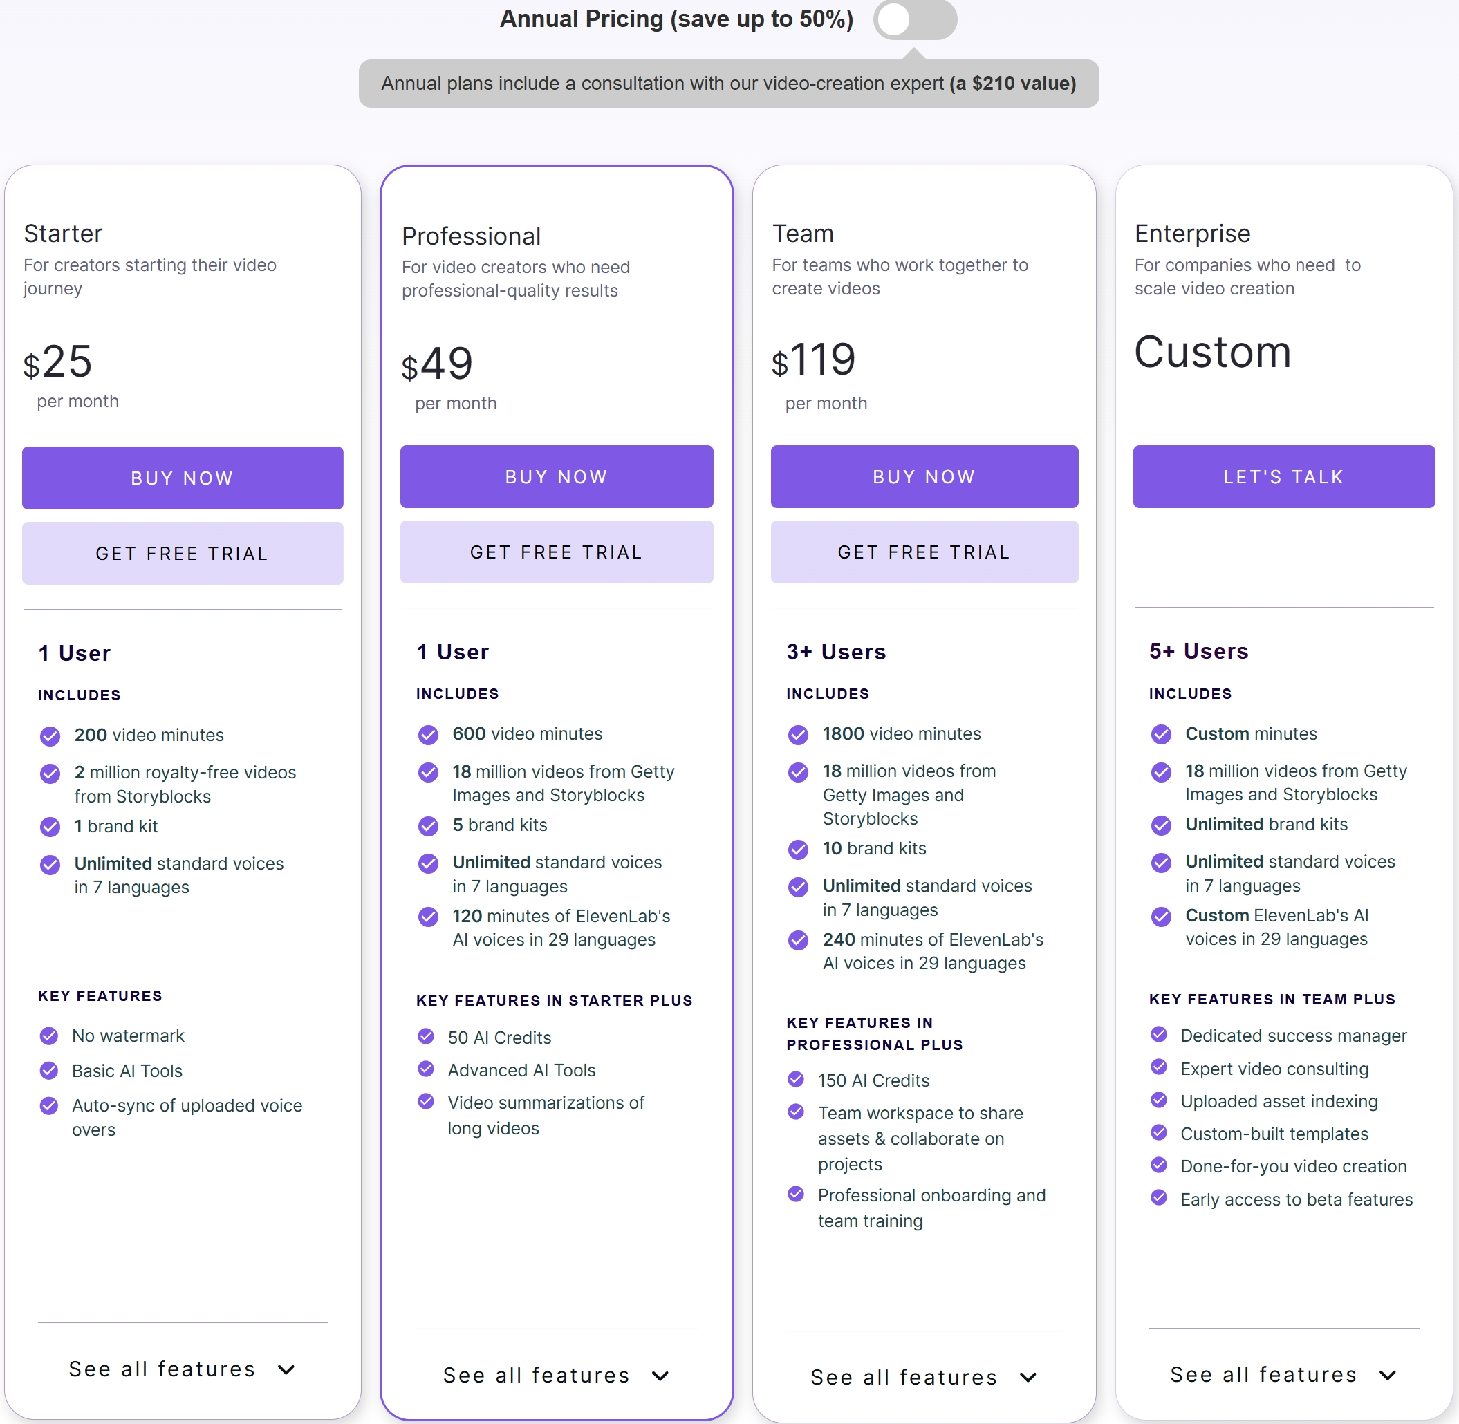This screenshot has width=1459, height=1424.
Task: Click Buy Now for Professional plan
Action: (x=557, y=476)
